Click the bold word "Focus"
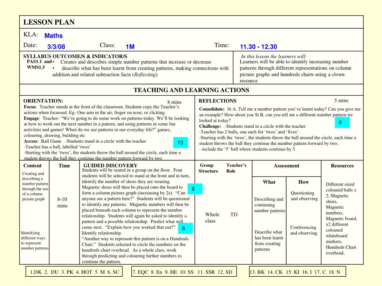 pos(30,107)
